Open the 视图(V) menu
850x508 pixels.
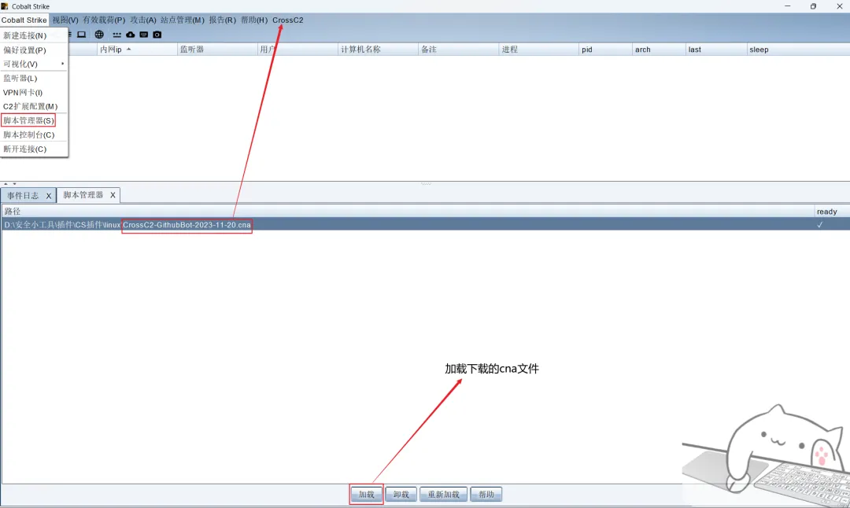pyautogui.click(x=65, y=20)
